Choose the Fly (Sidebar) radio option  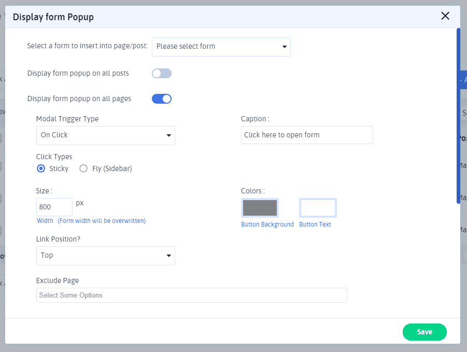pyautogui.click(x=83, y=168)
